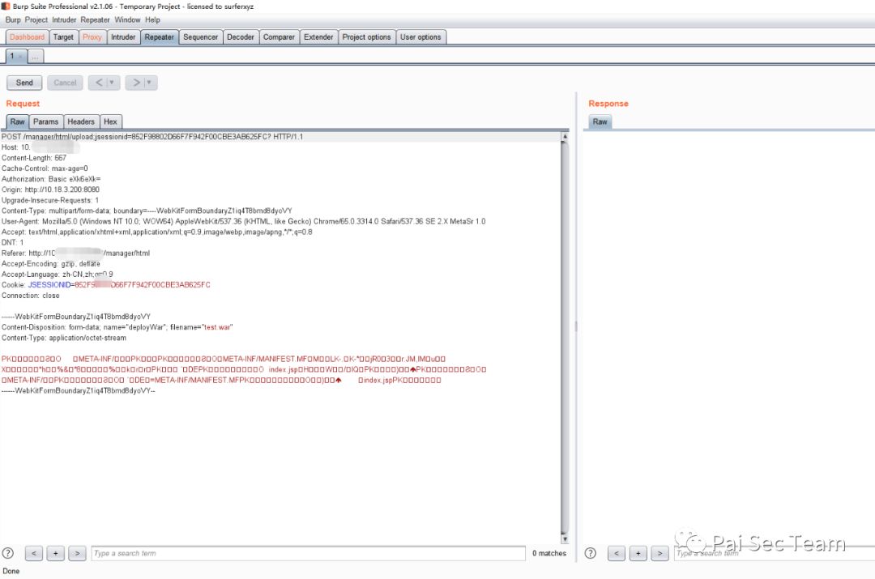875x579 pixels.
Task: Click next match button in response search bar
Action: coord(659,553)
